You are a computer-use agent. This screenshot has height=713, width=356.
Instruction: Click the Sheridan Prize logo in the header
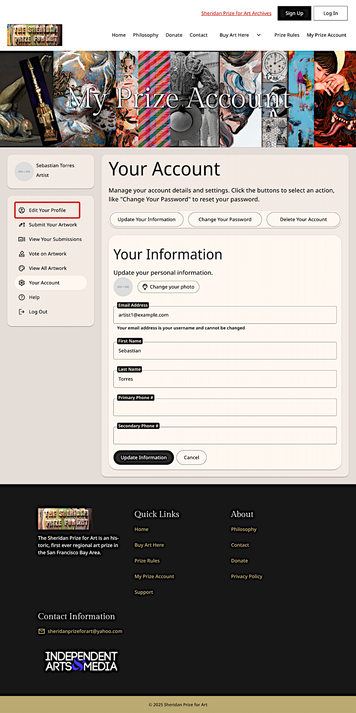pyautogui.click(x=35, y=35)
